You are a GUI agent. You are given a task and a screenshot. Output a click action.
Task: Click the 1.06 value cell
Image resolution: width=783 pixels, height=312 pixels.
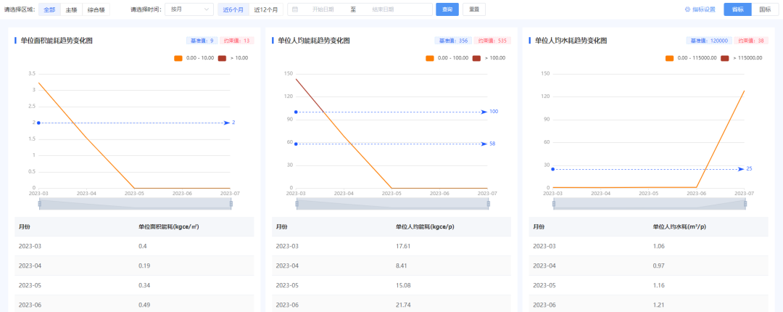pyautogui.click(x=658, y=246)
